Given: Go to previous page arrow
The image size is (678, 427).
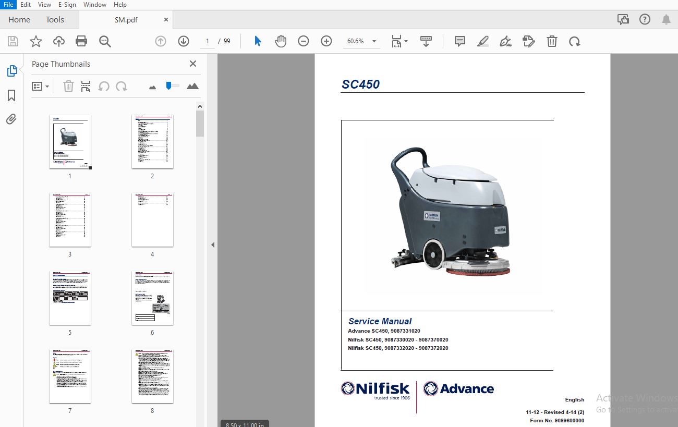Looking at the screenshot, I should point(161,41).
